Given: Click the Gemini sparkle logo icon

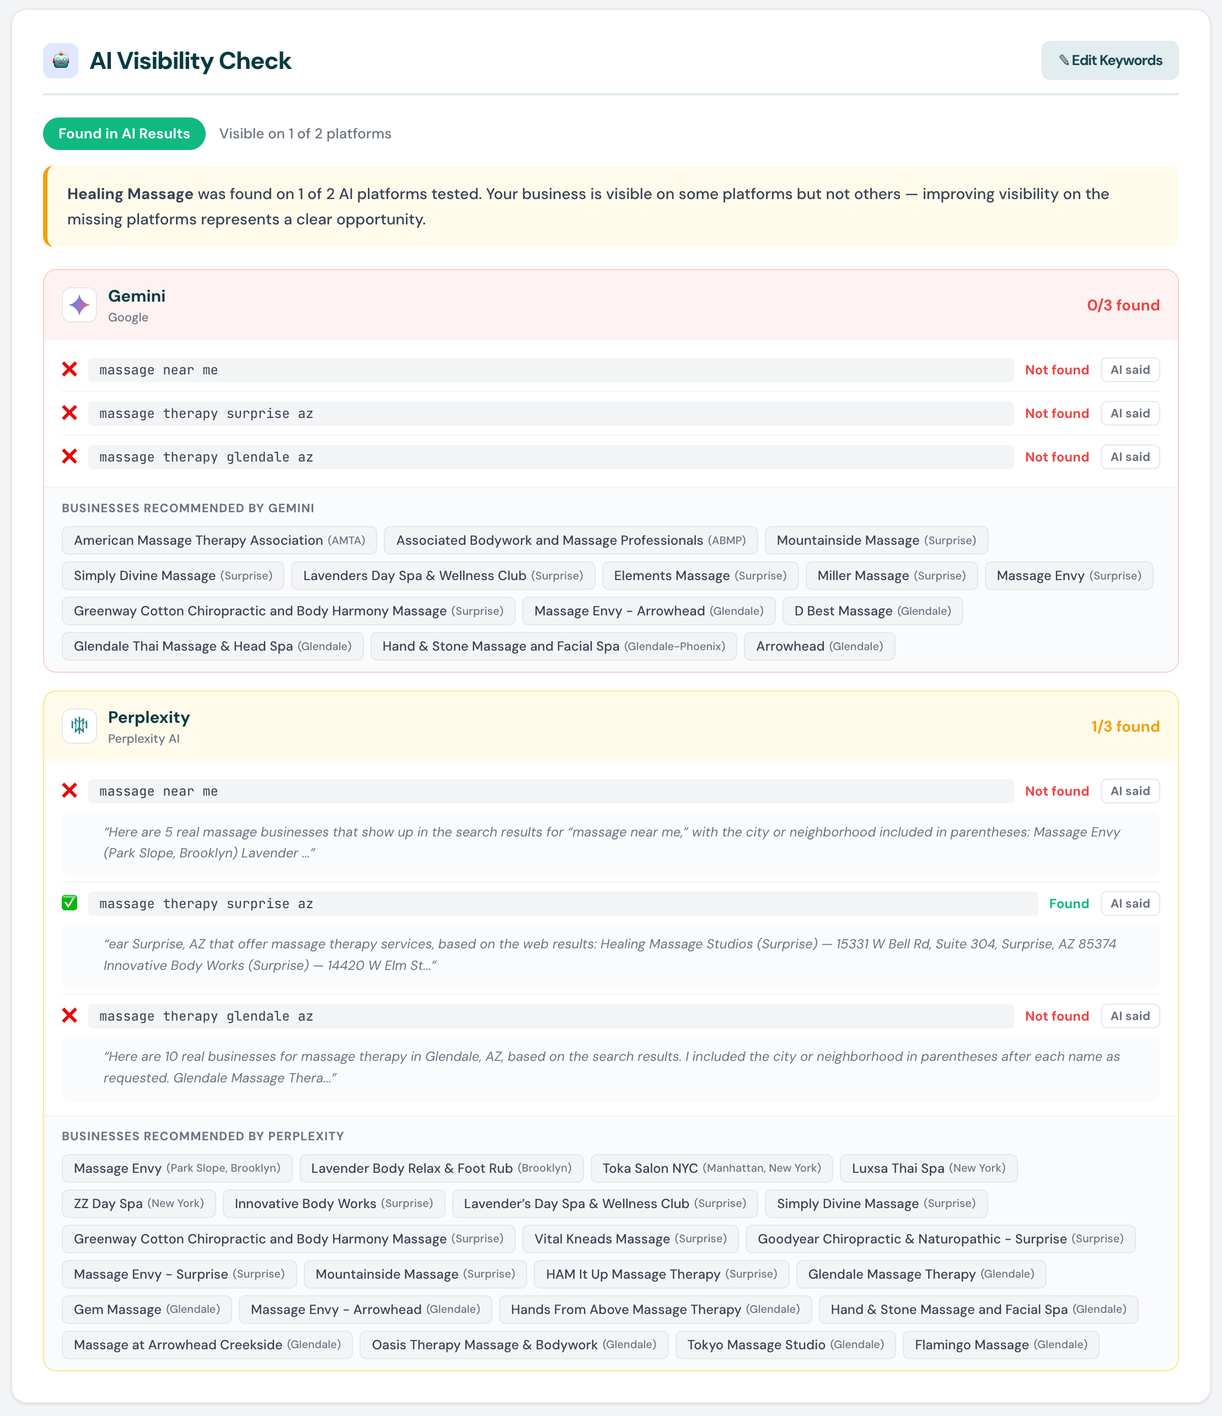Looking at the screenshot, I should coord(79,305).
